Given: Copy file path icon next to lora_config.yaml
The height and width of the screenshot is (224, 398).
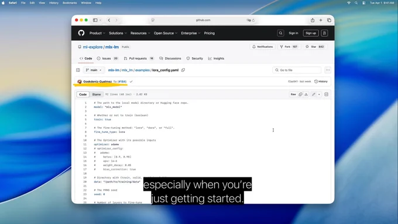Looking at the screenshot, I should coord(183,70).
